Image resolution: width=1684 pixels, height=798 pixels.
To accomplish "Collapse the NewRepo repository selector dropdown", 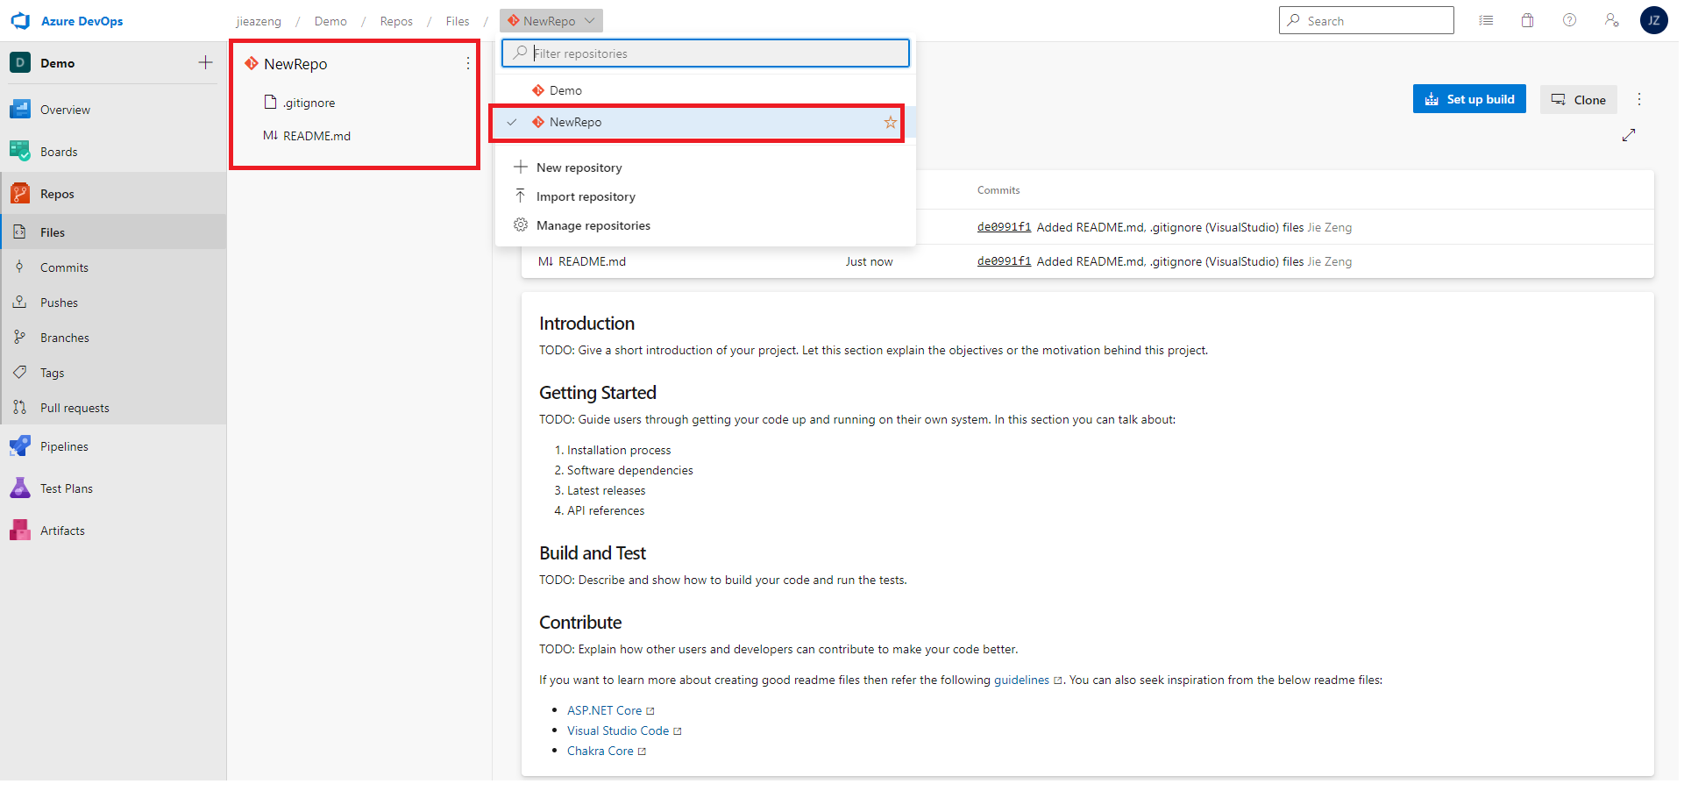I will point(551,21).
